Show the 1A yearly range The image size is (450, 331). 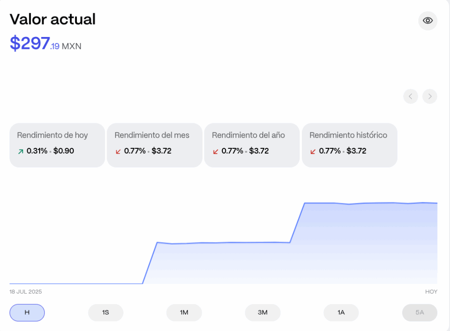pyautogui.click(x=341, y=313)
